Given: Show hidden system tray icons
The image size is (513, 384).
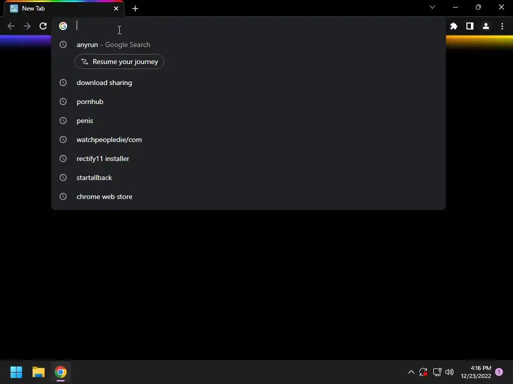Looking at the screenshot, I should 411,372.
